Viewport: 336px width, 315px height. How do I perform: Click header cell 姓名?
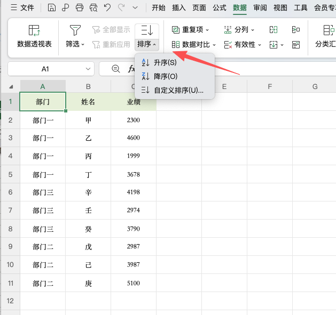coord(88,102)
